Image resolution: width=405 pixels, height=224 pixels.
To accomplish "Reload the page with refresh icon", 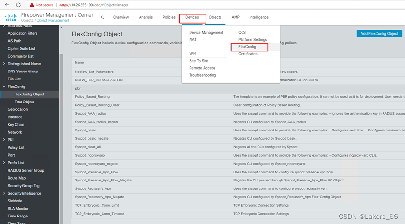I will point(18,5).
